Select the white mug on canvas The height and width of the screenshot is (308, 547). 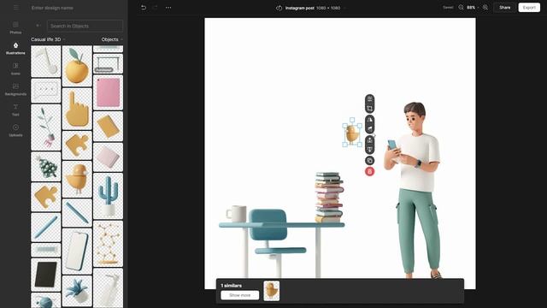237,213
